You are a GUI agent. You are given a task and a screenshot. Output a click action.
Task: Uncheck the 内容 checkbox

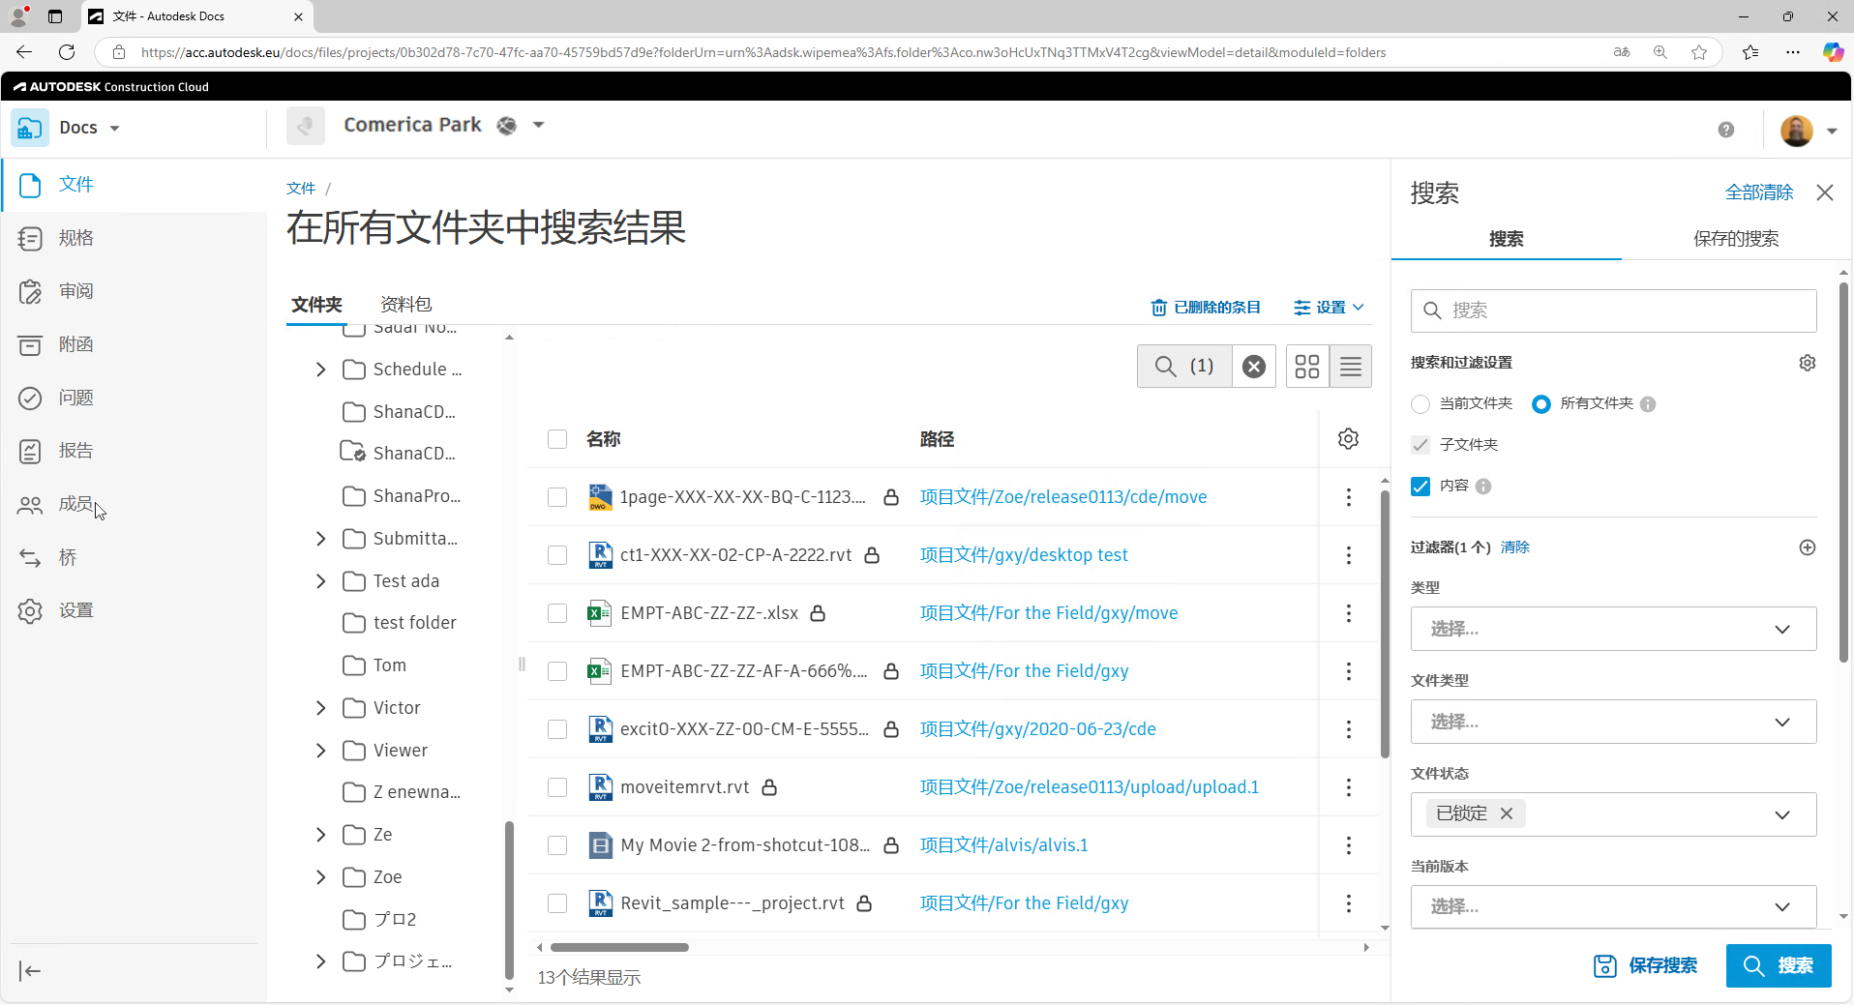point(1420,487)
